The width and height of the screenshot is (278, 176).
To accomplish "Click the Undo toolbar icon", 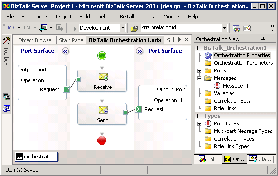I will click(x=11, y=28).
